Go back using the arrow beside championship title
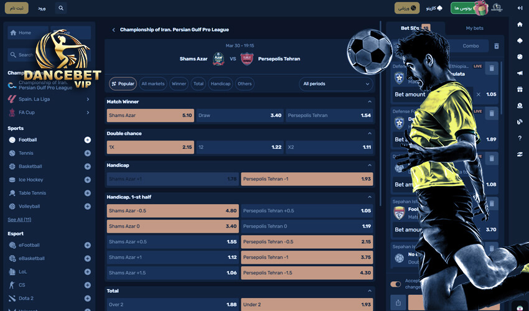 coord(113,30)
